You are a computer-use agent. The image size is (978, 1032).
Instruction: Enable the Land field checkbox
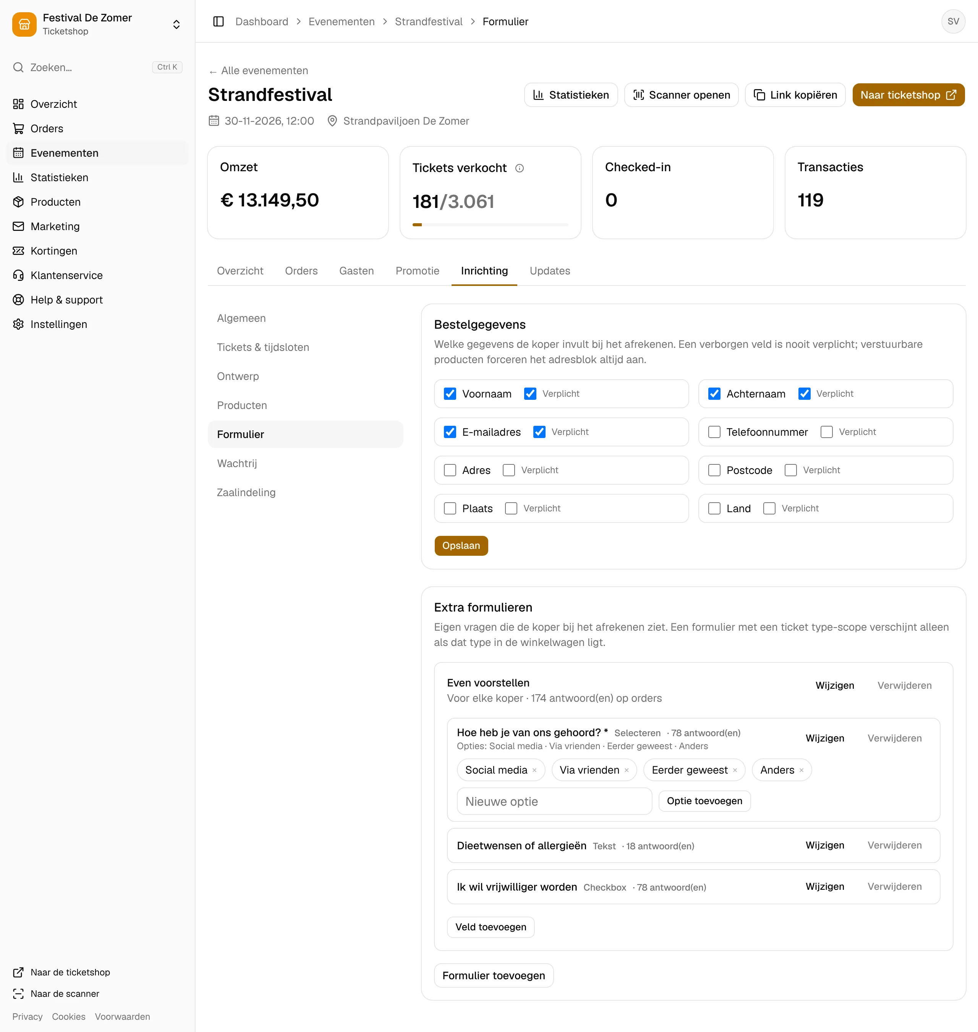tap(714, 508)
